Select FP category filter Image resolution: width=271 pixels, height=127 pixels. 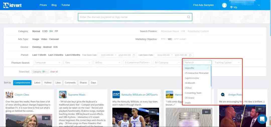(56, 31)
